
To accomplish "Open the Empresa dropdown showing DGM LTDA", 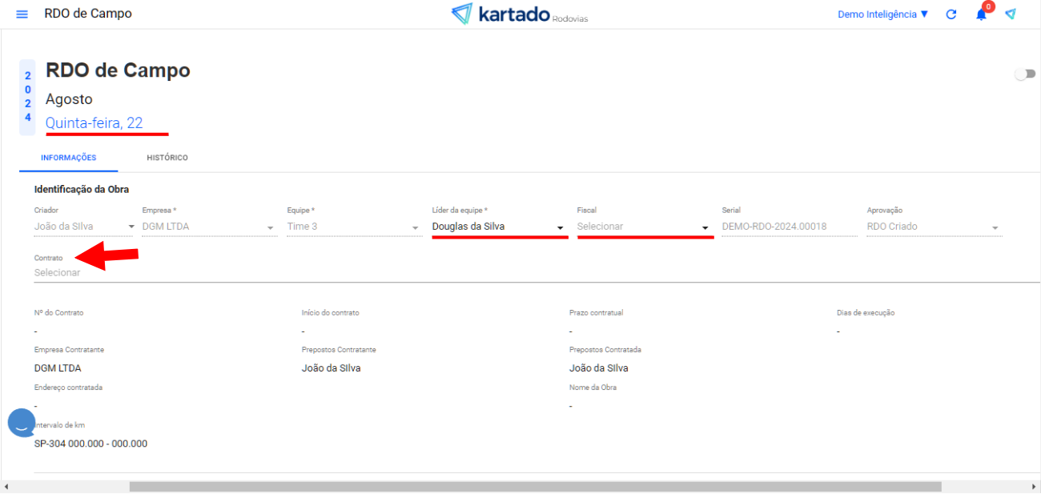I will click(x=207, y=227).
